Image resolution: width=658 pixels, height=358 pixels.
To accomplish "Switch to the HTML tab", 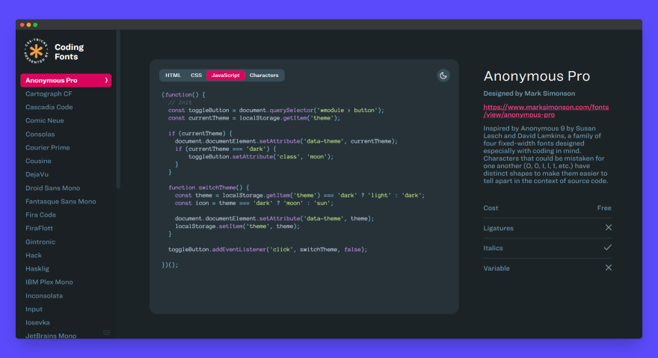I will [x=173, y=75].
